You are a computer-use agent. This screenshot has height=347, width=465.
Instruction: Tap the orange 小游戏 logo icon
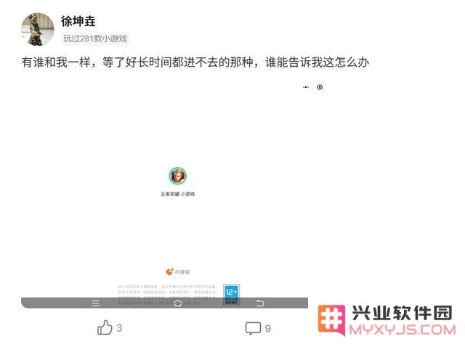[169, 272]
